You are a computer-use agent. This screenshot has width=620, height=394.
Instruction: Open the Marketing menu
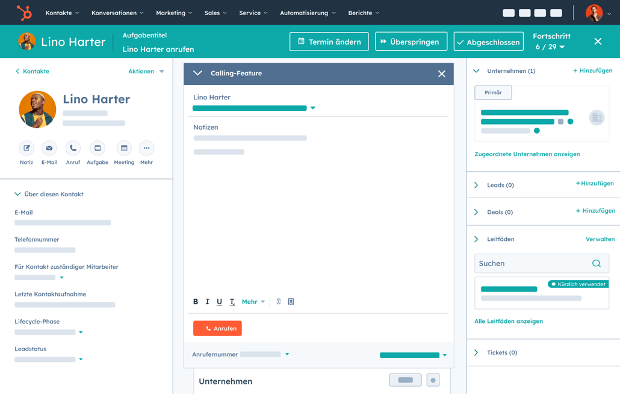point(174,13)
